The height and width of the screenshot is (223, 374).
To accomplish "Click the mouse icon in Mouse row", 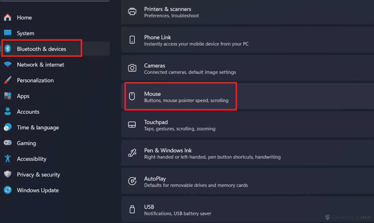I will pyautogui.click(x=132, y=96).
